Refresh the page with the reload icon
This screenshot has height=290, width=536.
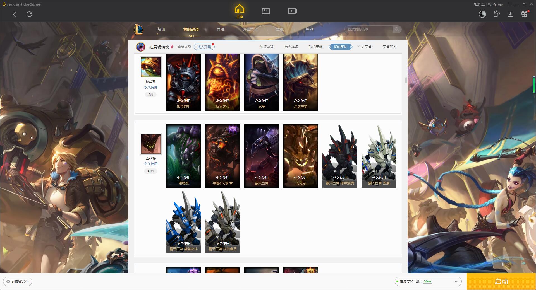(x=29, y=14)
